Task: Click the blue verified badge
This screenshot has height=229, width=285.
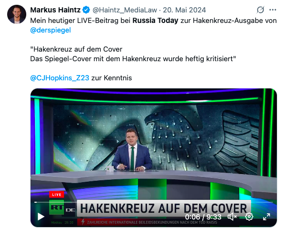Action: coord(86,10)
